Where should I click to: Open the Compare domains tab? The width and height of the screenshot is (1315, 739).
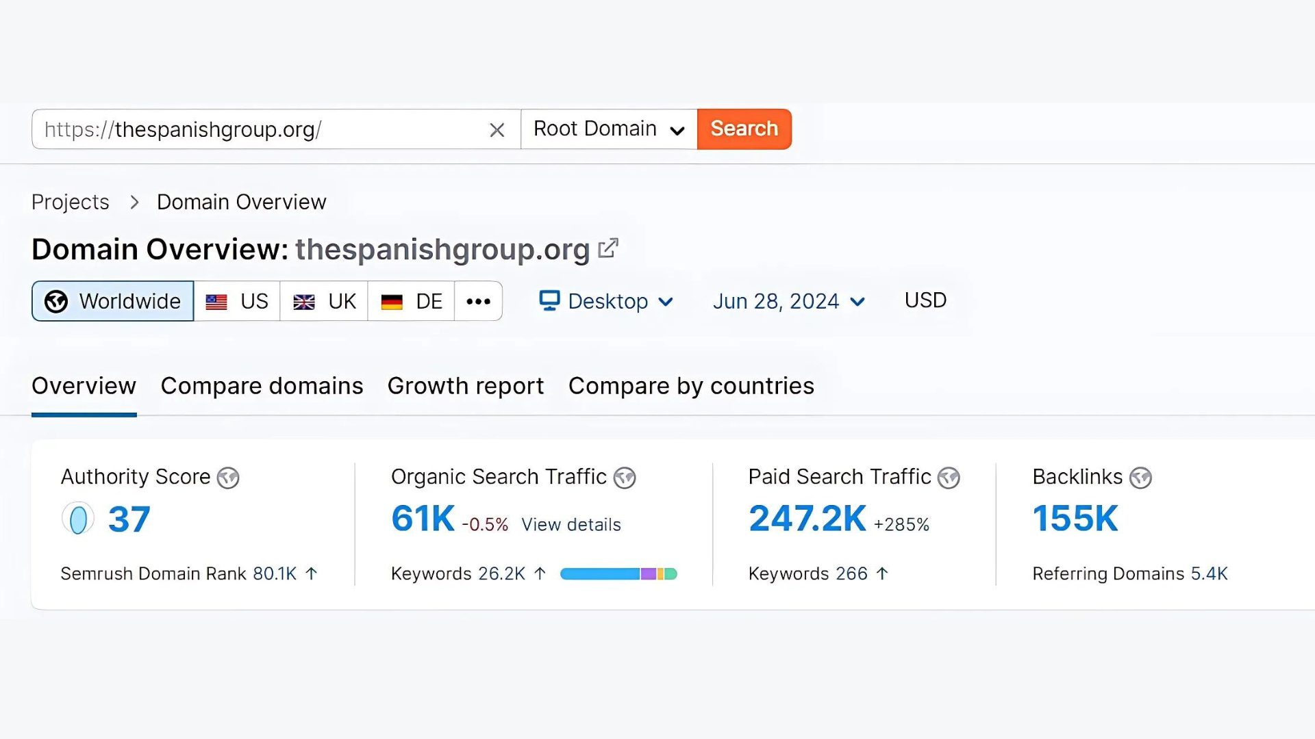(262, 386)
